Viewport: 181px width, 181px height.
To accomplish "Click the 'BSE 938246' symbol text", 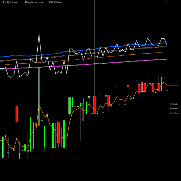I will coord(55,2).
